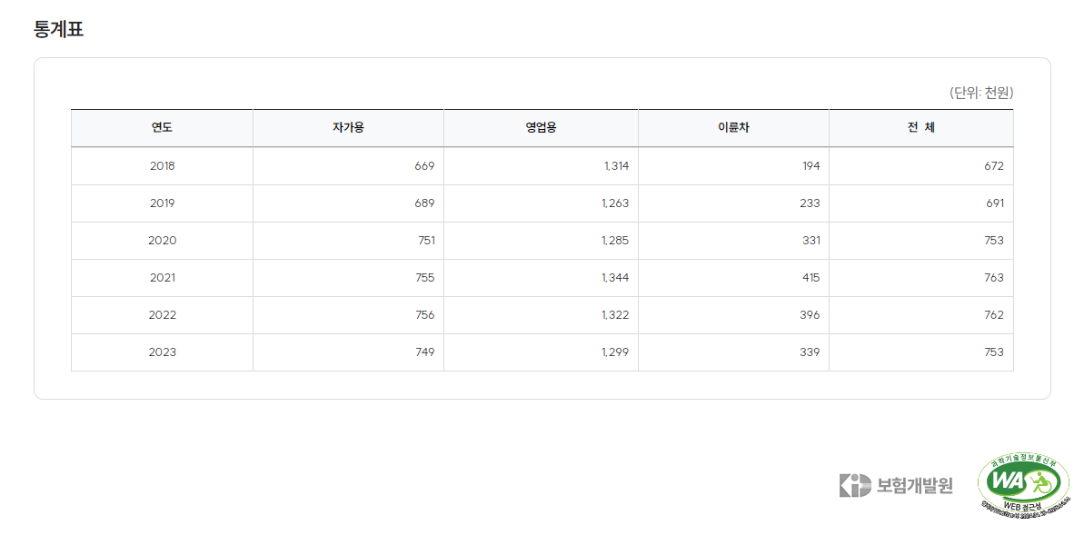Click the 전 체 column header
Screen dimensions: 1084x535
[x=920, y=128]
